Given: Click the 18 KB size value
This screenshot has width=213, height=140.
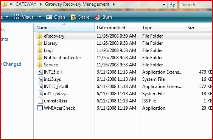Looking at the screenshot, I should point(207,94).
